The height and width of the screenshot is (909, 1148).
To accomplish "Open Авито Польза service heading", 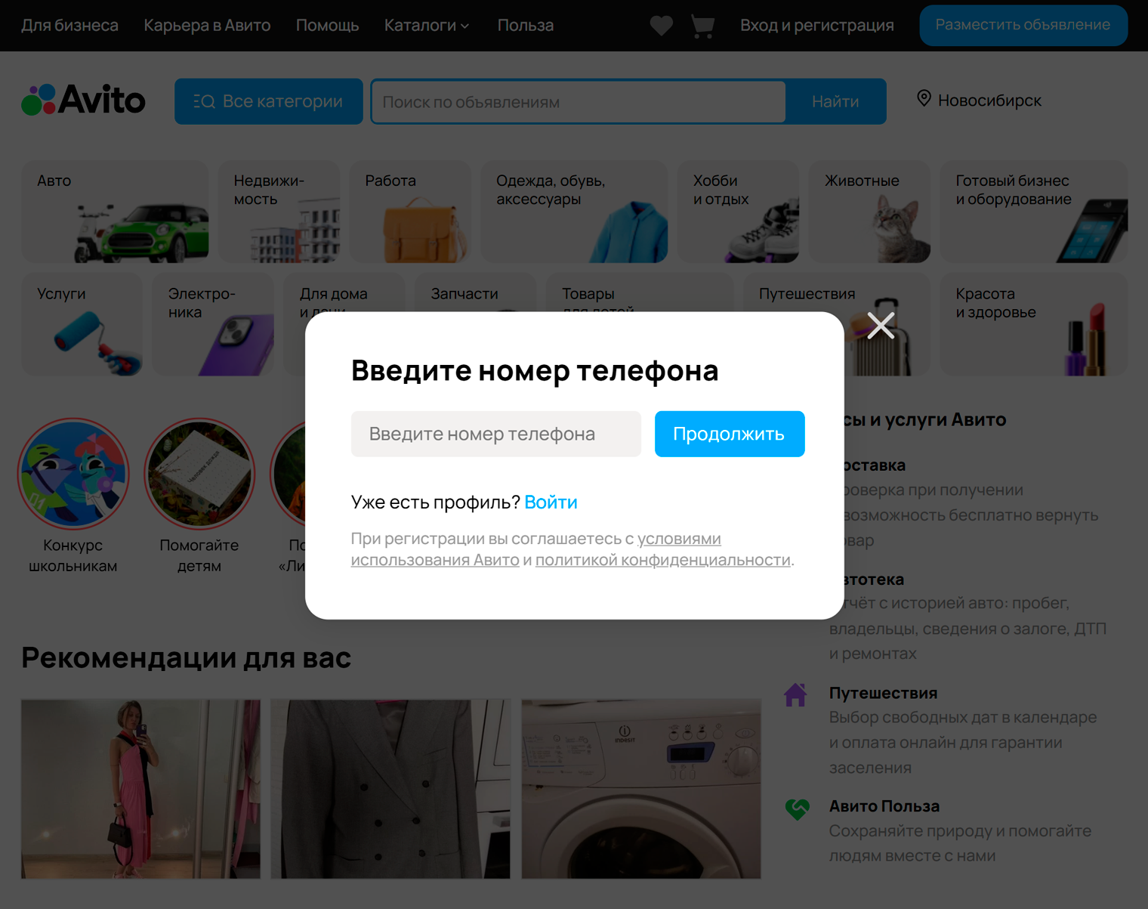I will point(884,806).
